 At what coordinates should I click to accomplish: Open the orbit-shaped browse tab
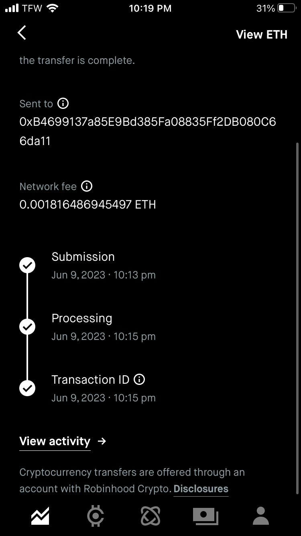point(150,516)
